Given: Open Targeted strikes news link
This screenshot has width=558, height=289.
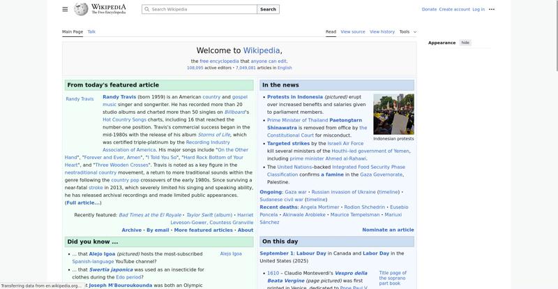Looking at the screenshot, I should pyautogui.click(x=288, y=143).
